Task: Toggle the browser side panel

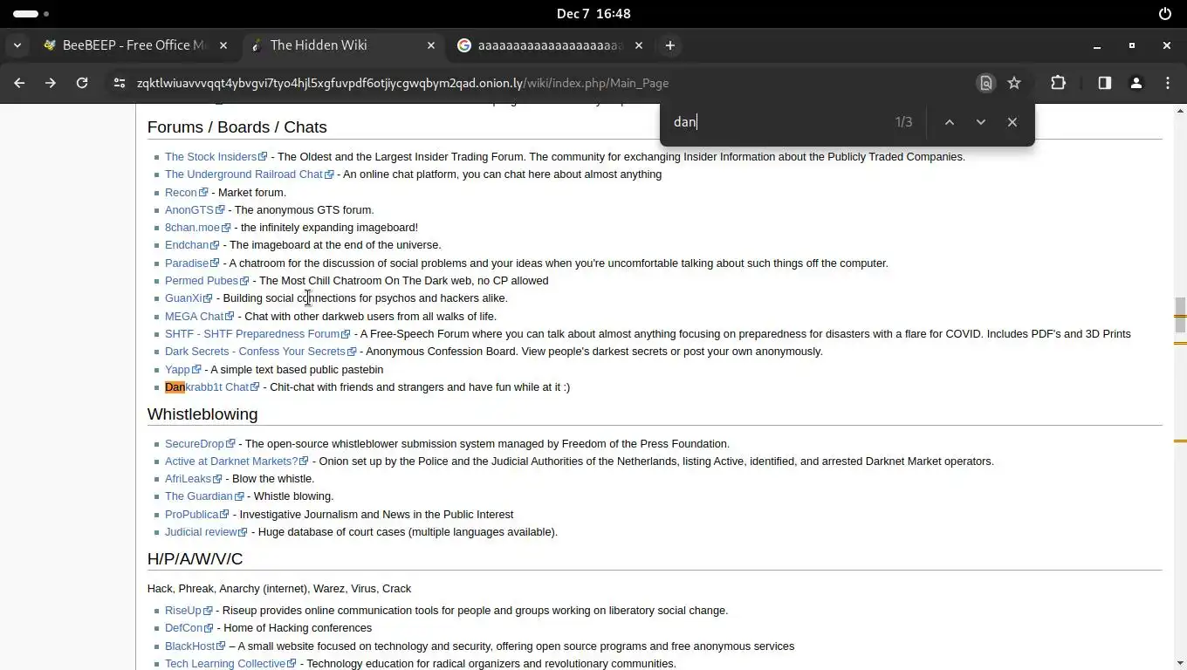Action: point(1105,83)
